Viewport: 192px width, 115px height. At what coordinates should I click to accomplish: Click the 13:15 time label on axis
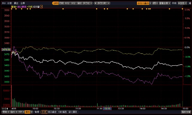(x=107, y=108)
